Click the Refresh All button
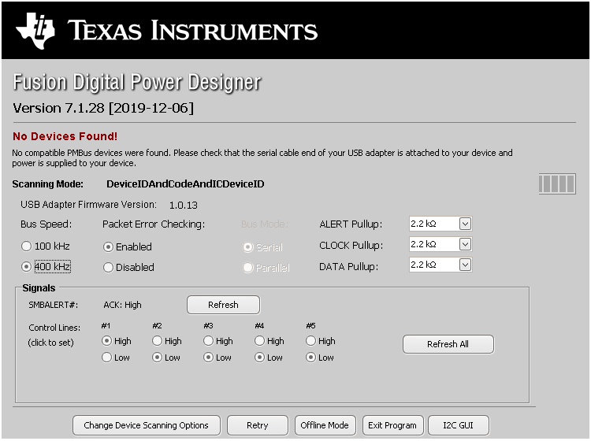The image size is (591, 441). (448, 344)
